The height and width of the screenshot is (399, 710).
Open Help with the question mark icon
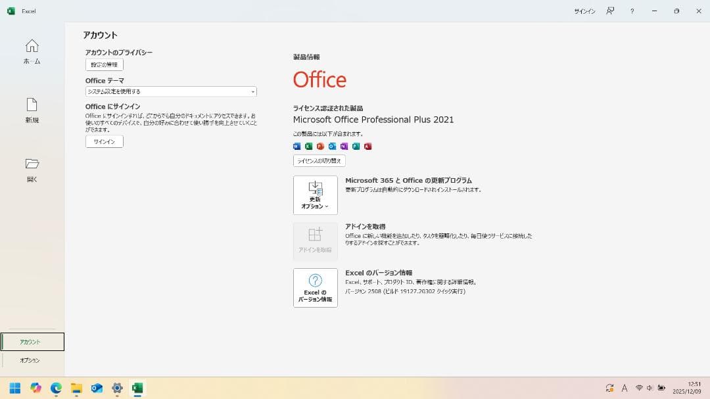tap(632, 11)
